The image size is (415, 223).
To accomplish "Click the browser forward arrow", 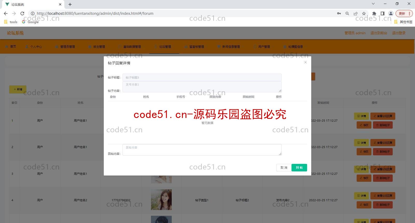I will pyautogui.click(x=14, y=13).
